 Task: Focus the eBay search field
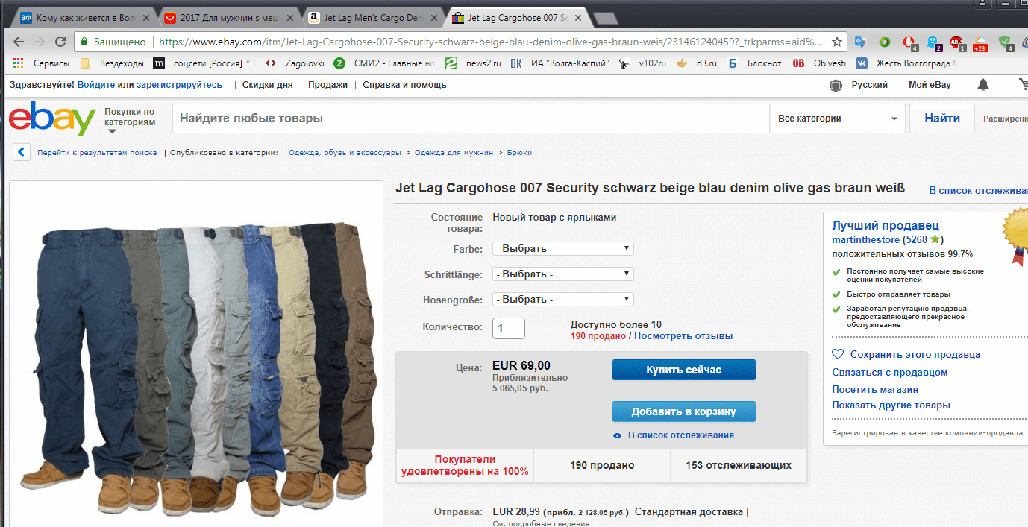point(471,119)
